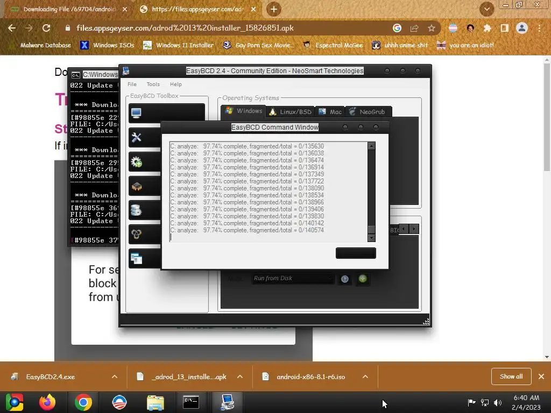Click the clock showing 6:40 AM
Image resolution: width=551 pixels, height=413 pixels.
point(526,398)
